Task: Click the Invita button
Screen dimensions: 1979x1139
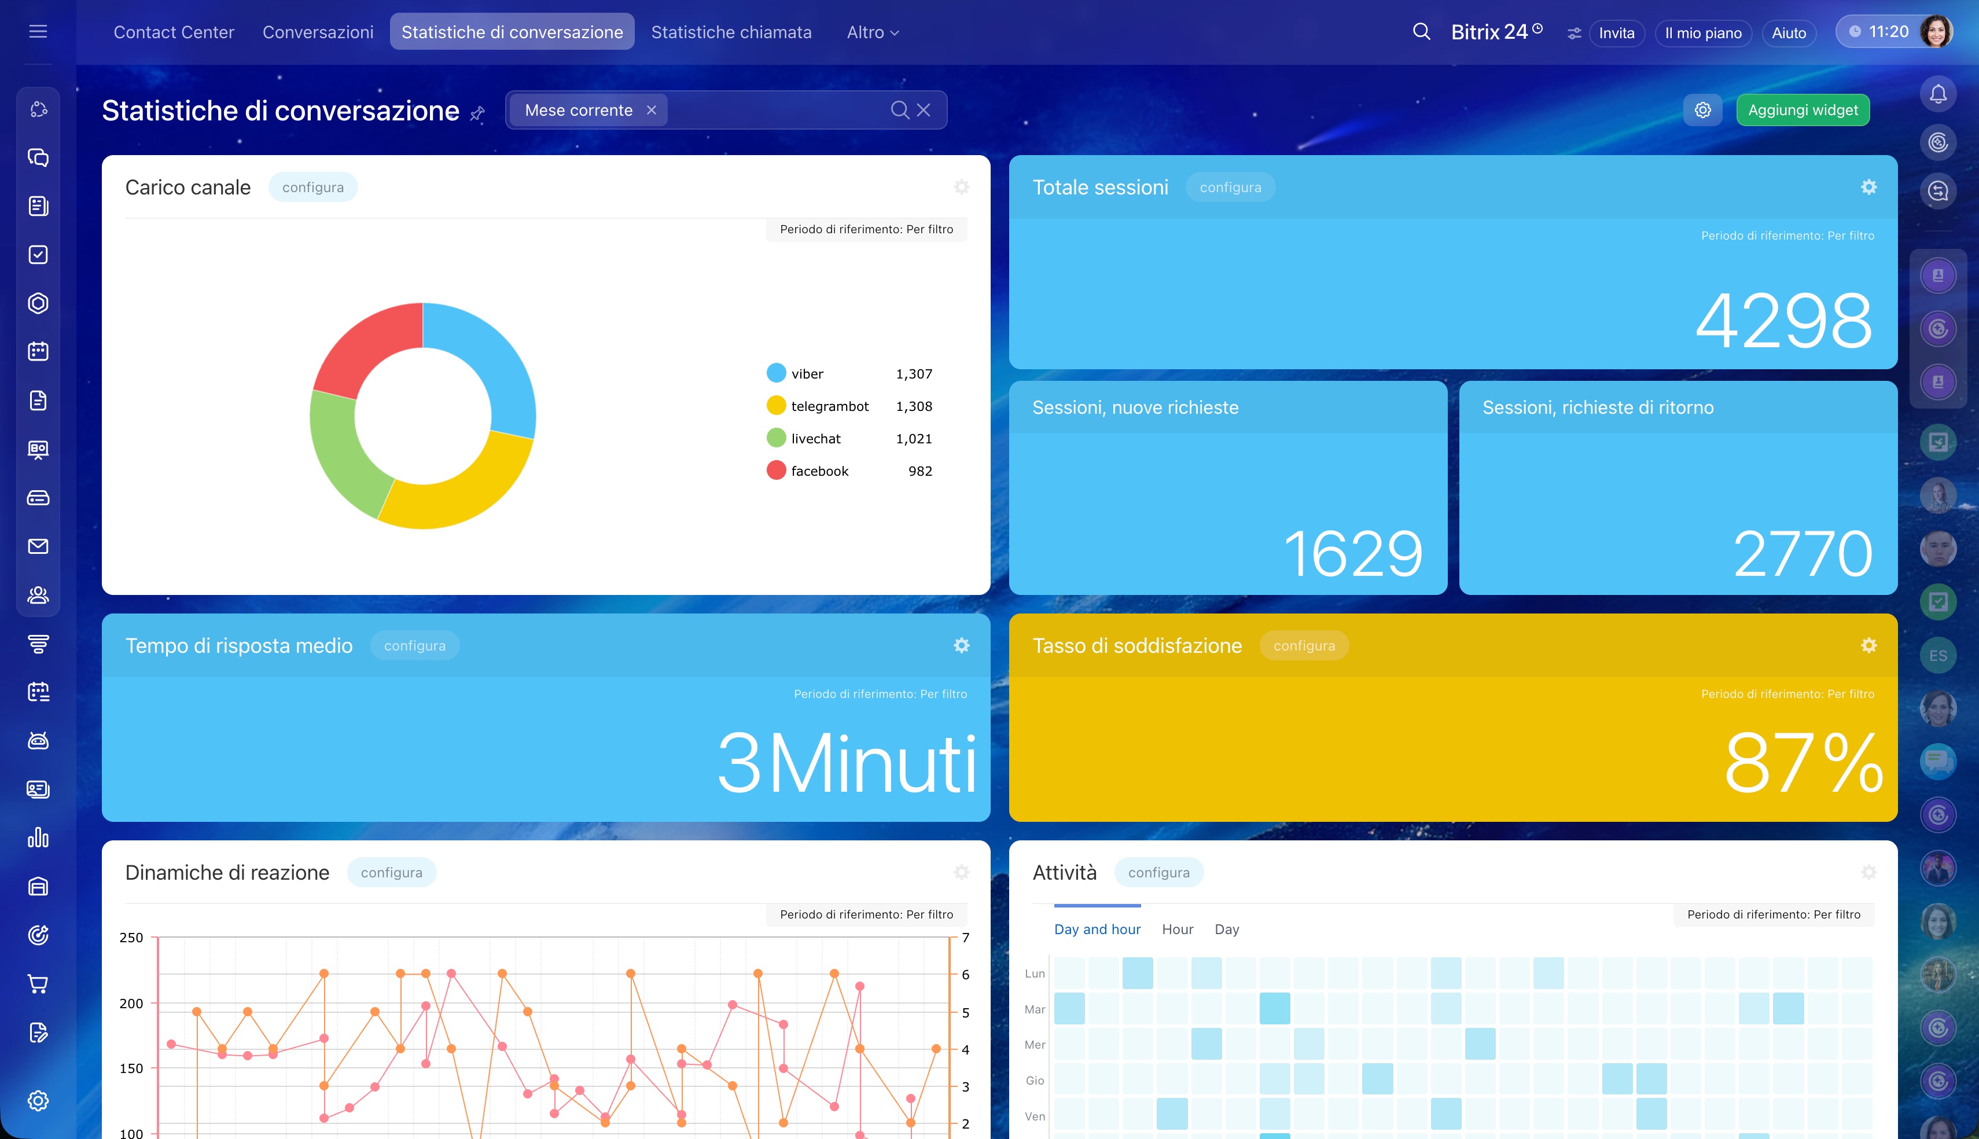Action: click(x=1616, y=33)
